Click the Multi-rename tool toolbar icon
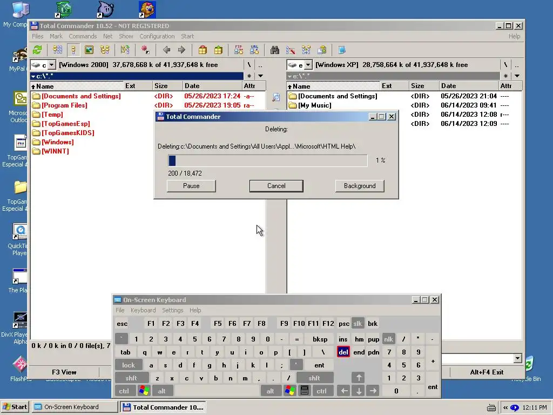Viewport: 553px width, 415px height. pyautogui.click(x=290, y=50)
